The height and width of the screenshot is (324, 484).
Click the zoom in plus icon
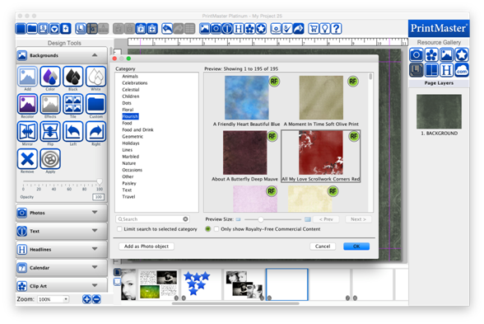pos(86,299)
